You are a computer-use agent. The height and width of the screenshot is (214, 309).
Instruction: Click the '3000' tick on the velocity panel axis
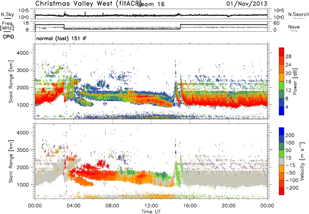point(22,150)
